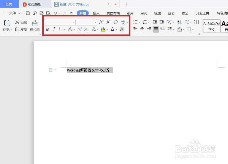
Task: Increase the font size with A+ icon
Action: tap(101, 22)
